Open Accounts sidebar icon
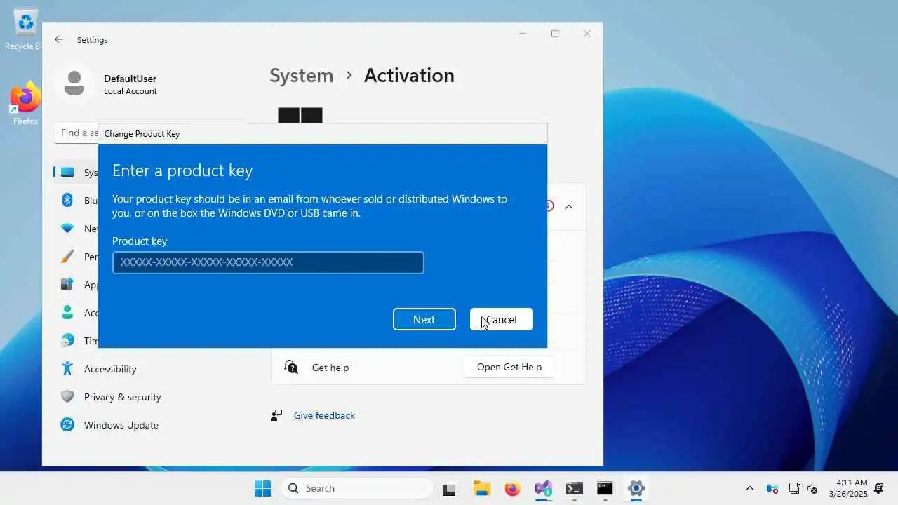898x505 pixels. [x=67, y=313]
